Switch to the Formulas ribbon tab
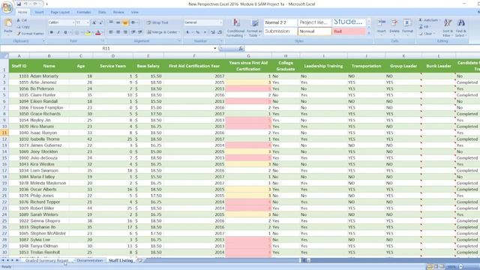 pos(84,12)
